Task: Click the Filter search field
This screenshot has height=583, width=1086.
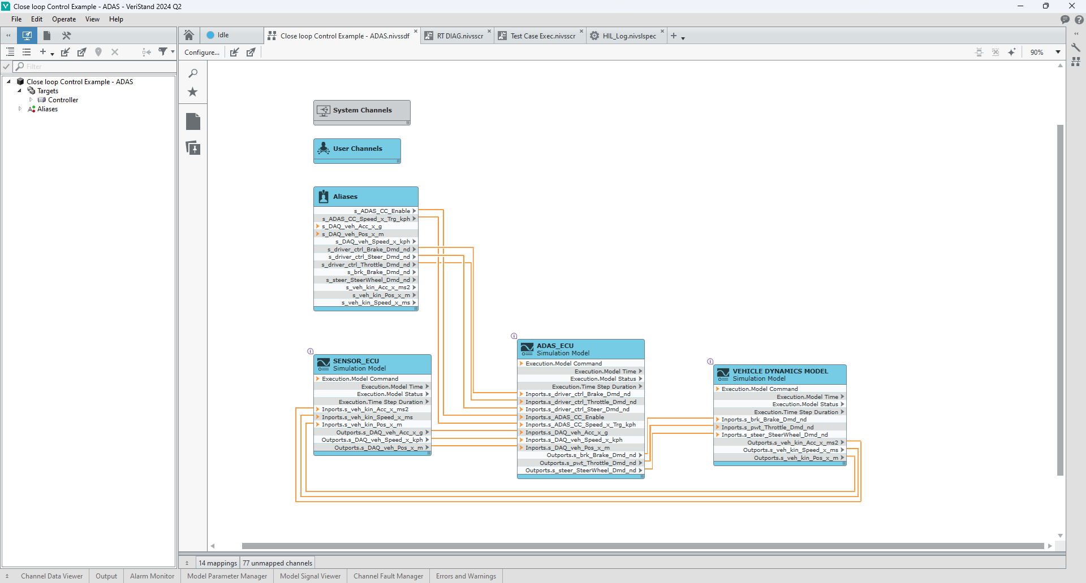Action: coord(95,67)
